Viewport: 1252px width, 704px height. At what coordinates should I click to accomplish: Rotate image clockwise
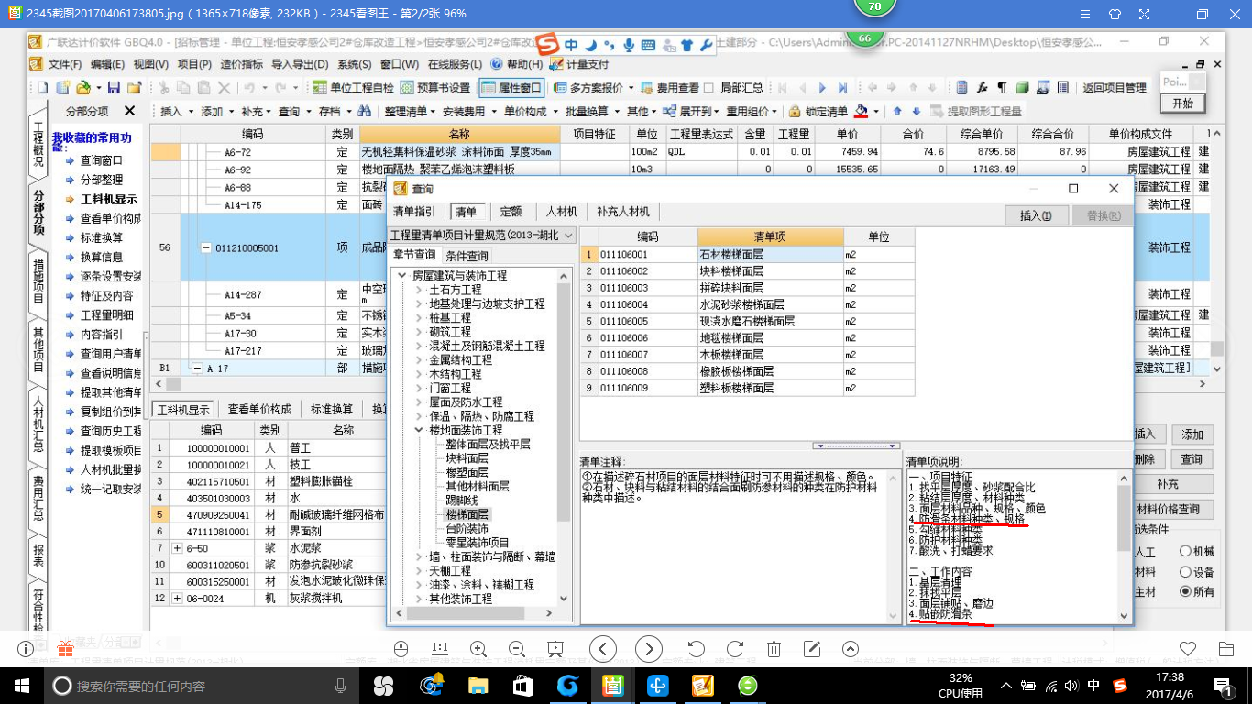[734, 649]
